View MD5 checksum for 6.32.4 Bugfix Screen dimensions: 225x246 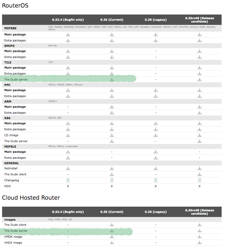point(68,186)
